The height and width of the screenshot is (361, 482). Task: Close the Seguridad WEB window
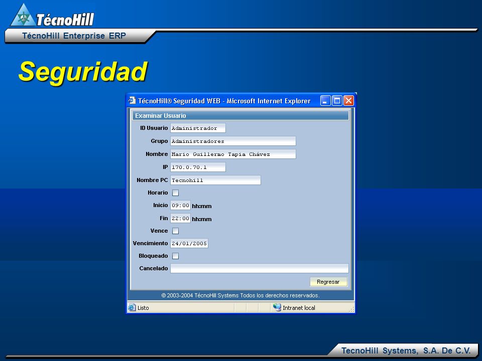[348, 101]
